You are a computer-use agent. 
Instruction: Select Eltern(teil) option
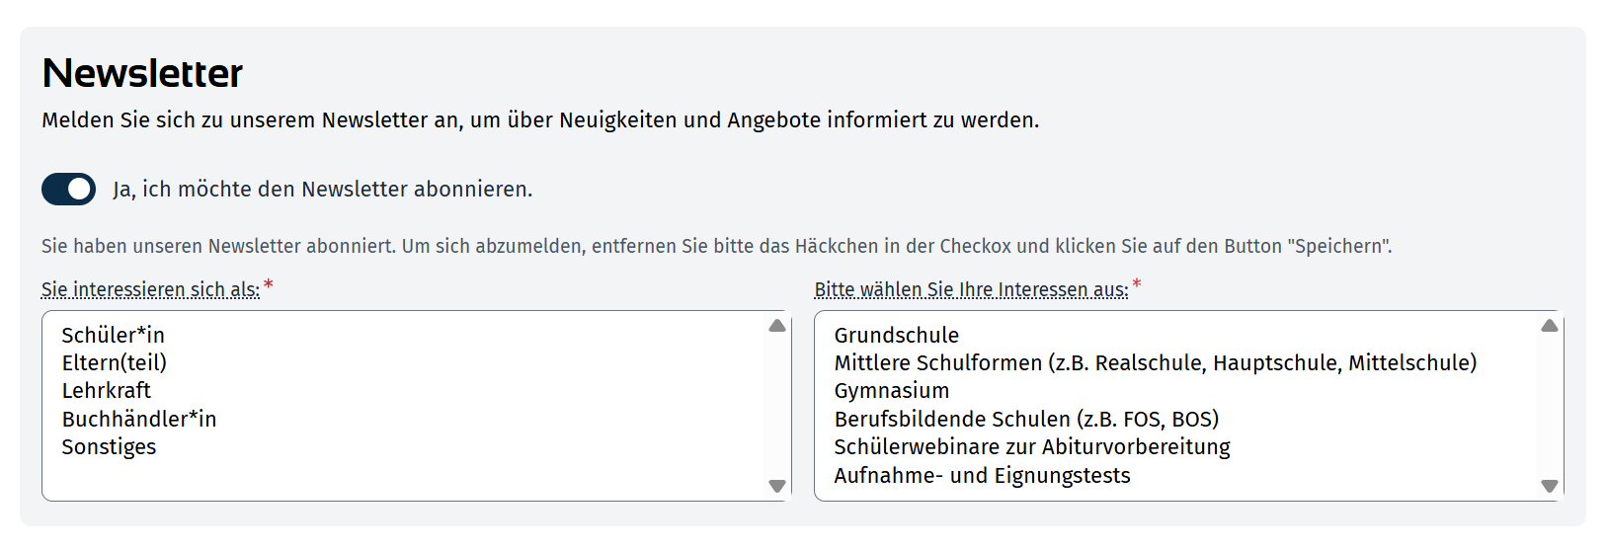(x=114, y=362)
